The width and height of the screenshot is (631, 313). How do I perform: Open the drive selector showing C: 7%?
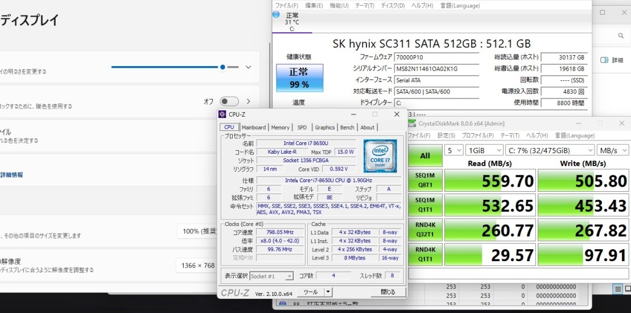click(x=549, y=150)
